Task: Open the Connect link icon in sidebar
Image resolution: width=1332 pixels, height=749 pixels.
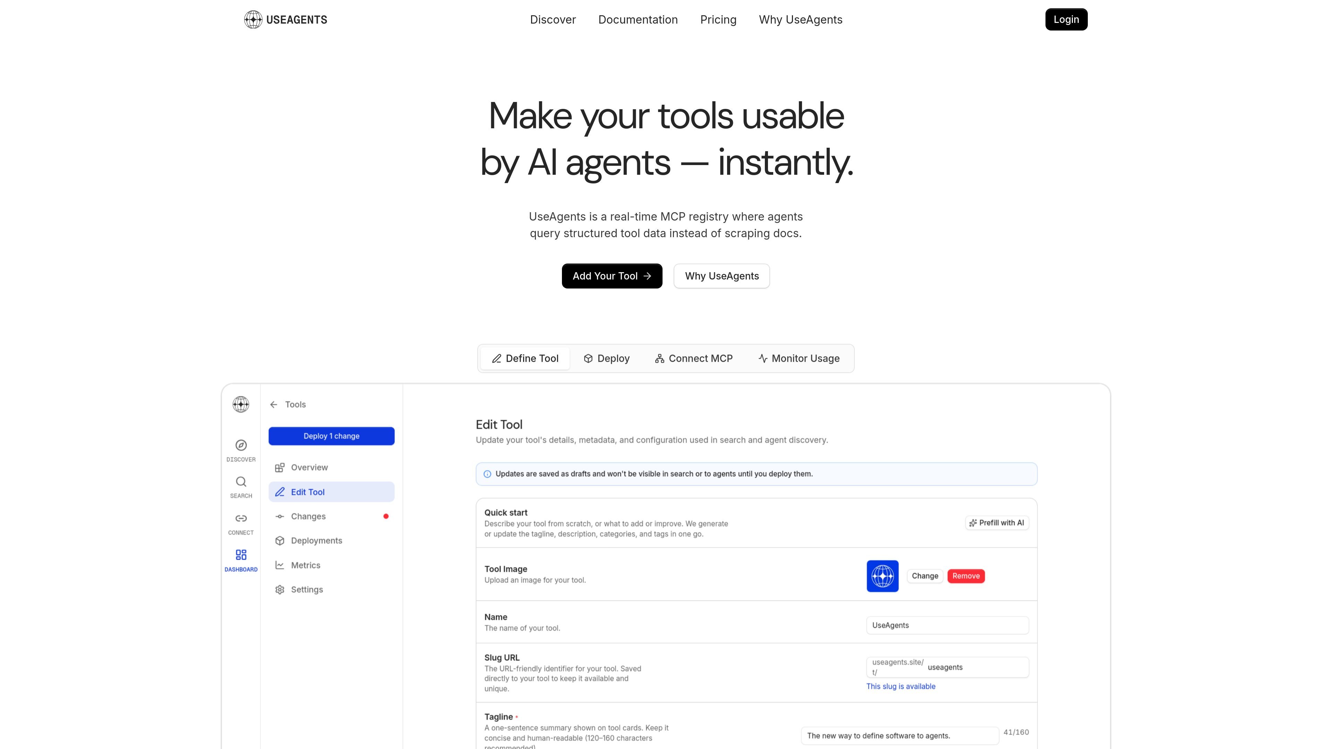Action: [x=241, y=518]
